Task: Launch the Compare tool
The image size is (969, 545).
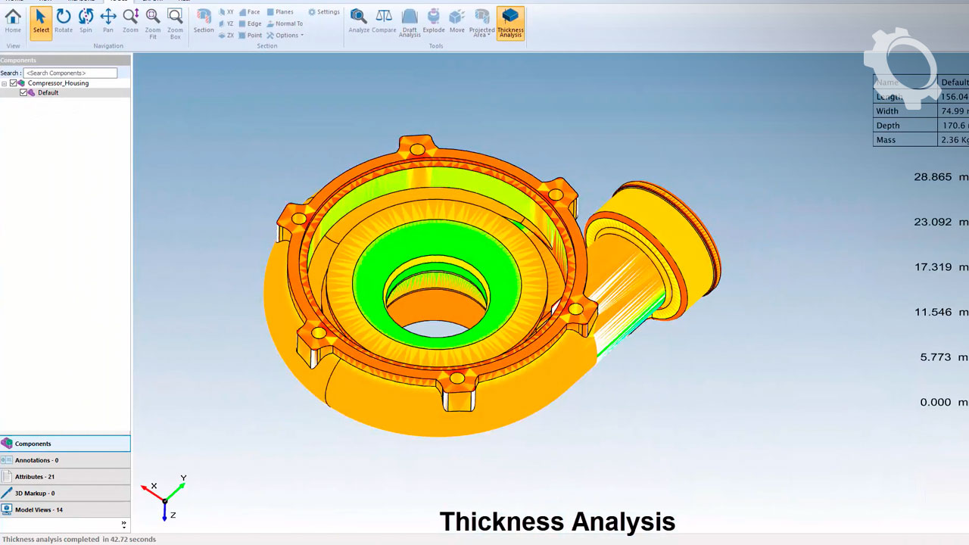Action: pyautogui.click(x=384, y=20)
